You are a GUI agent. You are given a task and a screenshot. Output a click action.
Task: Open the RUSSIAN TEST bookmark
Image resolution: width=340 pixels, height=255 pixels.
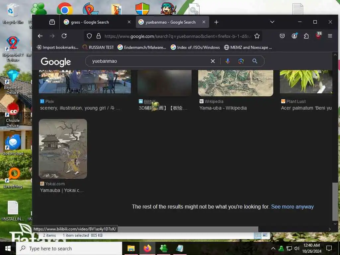(98, 47)
